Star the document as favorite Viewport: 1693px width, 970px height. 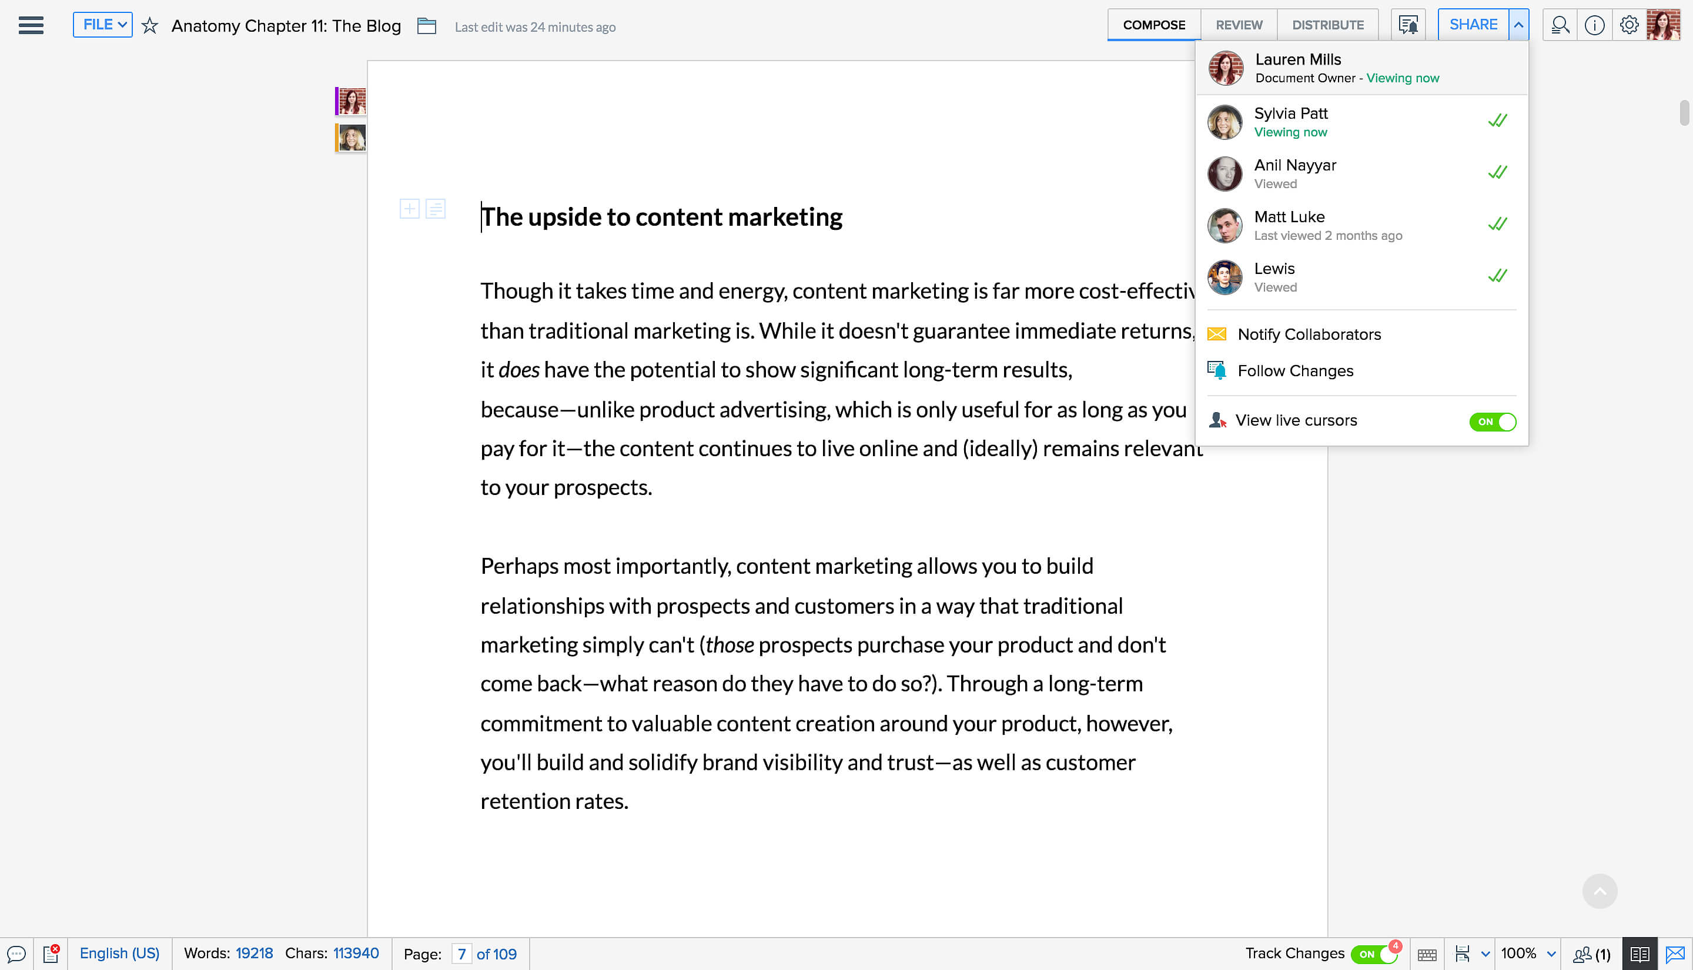point(150,26)
